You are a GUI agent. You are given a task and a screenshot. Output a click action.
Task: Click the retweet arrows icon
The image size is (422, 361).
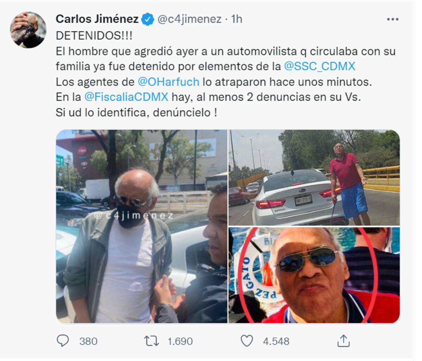click(x=151, y=341)
